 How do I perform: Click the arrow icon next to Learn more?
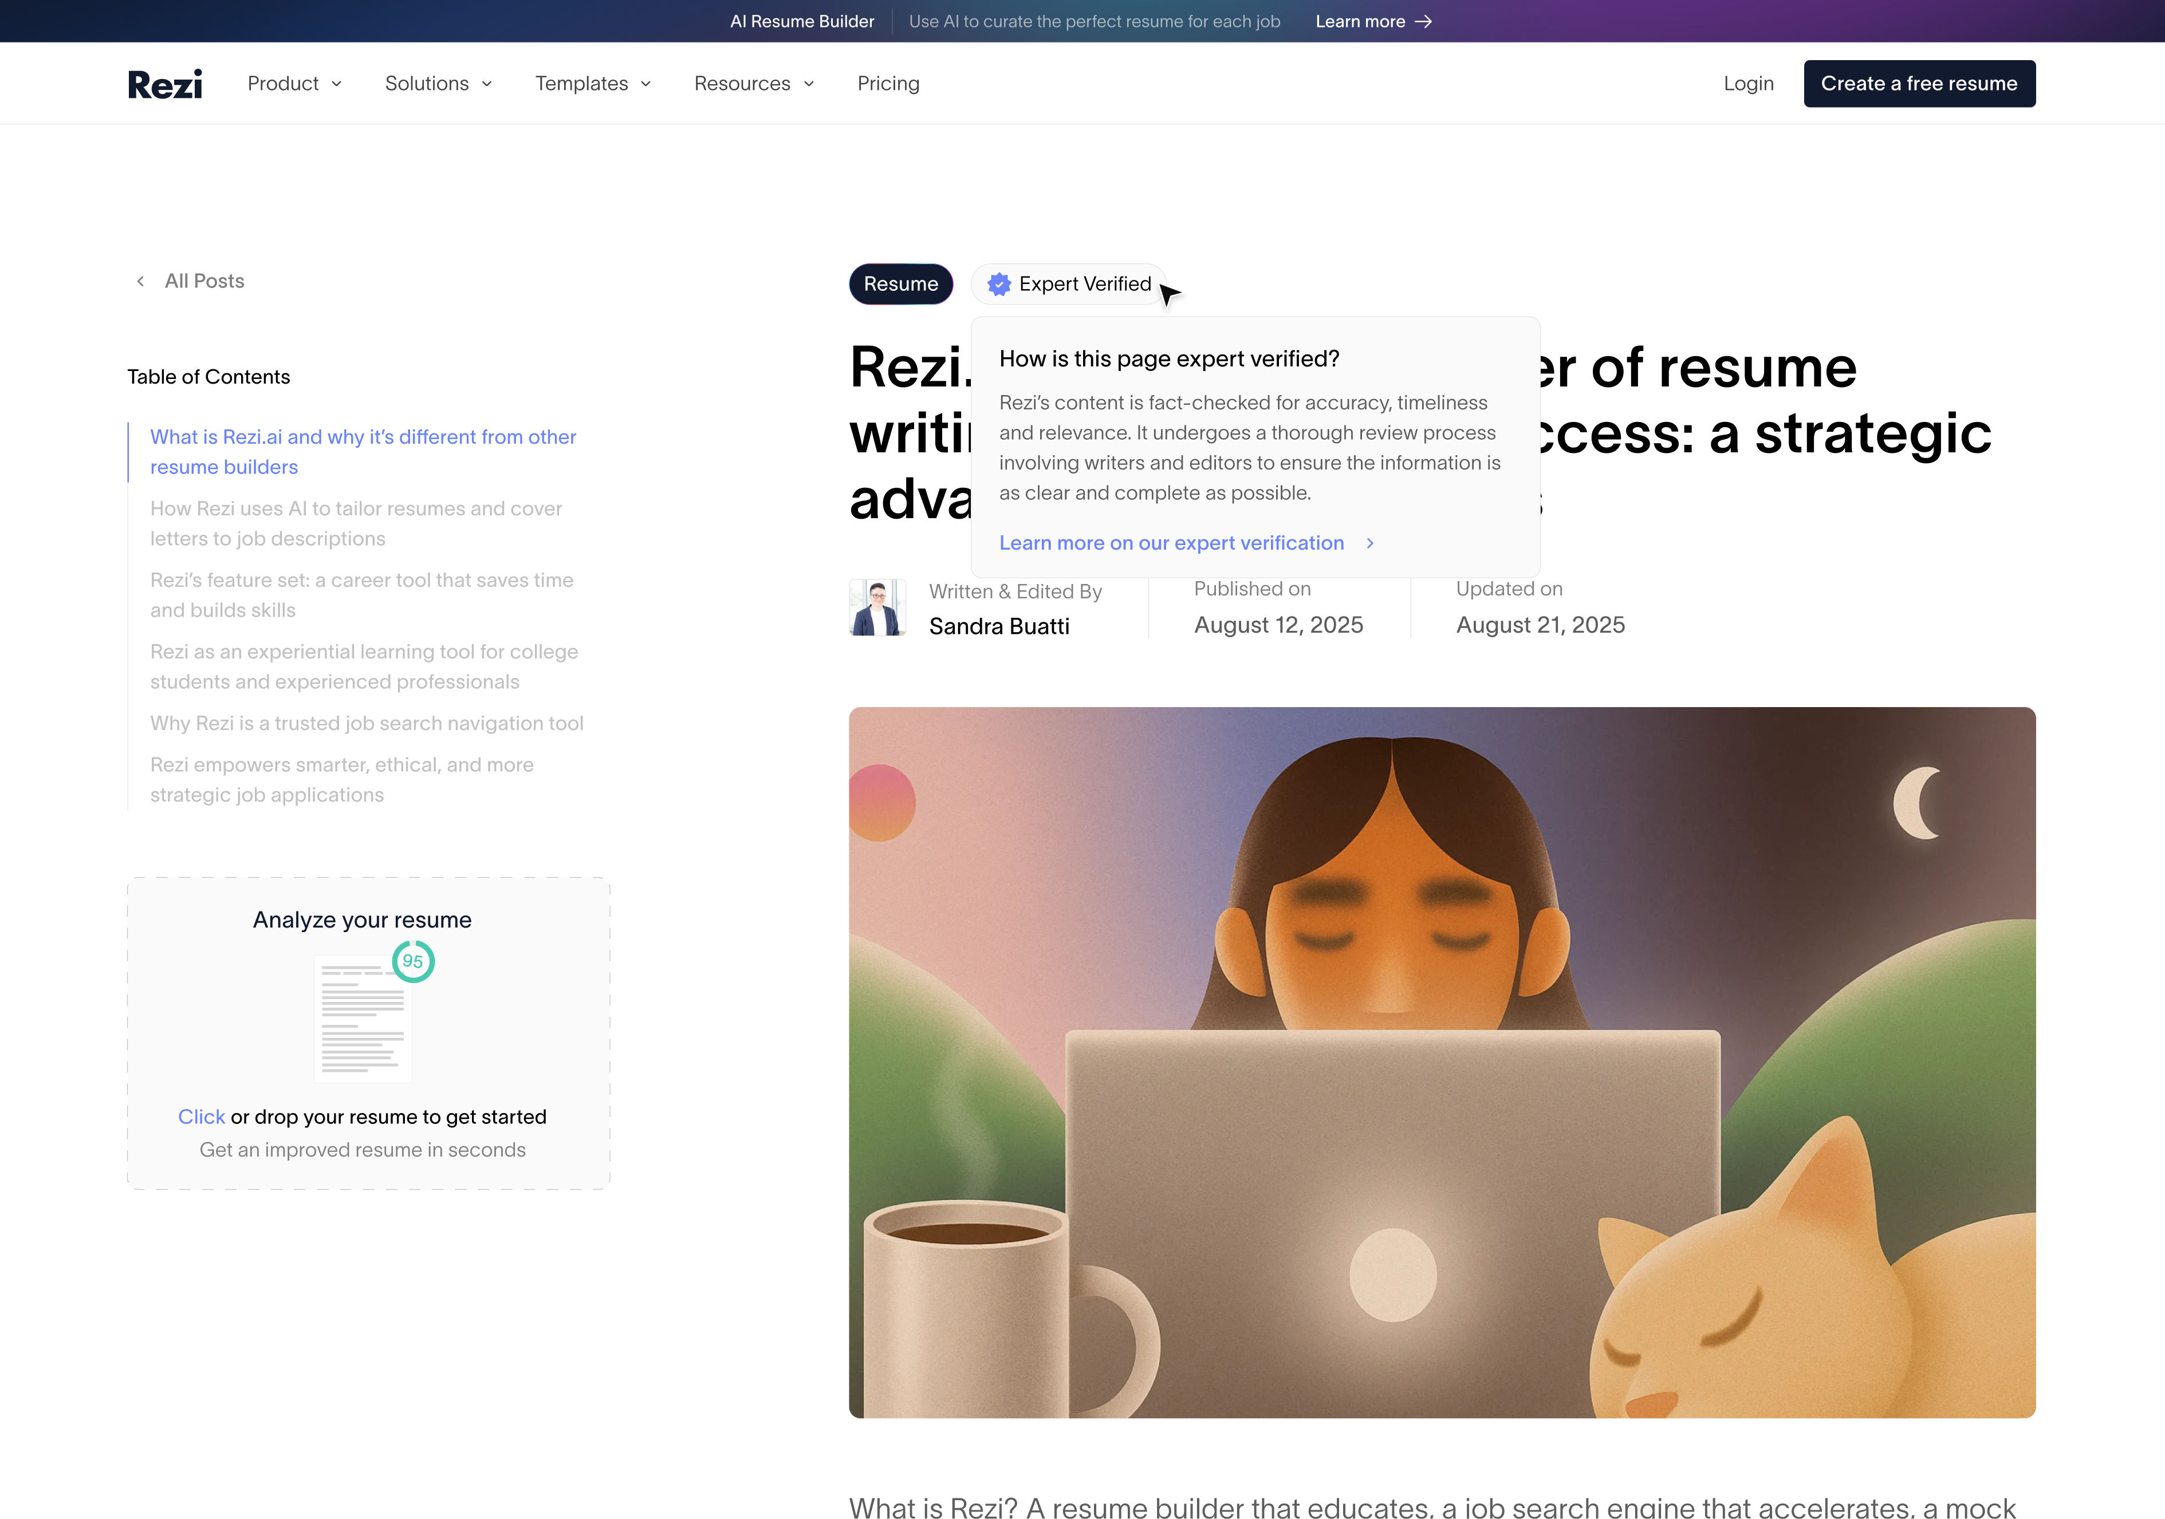coord(1423,22)
